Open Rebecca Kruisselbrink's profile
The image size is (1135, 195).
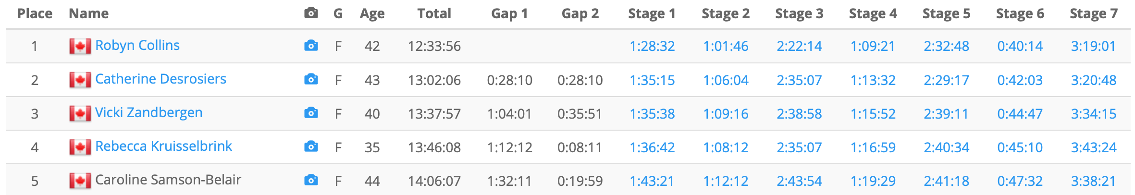(x=163, y=146)
